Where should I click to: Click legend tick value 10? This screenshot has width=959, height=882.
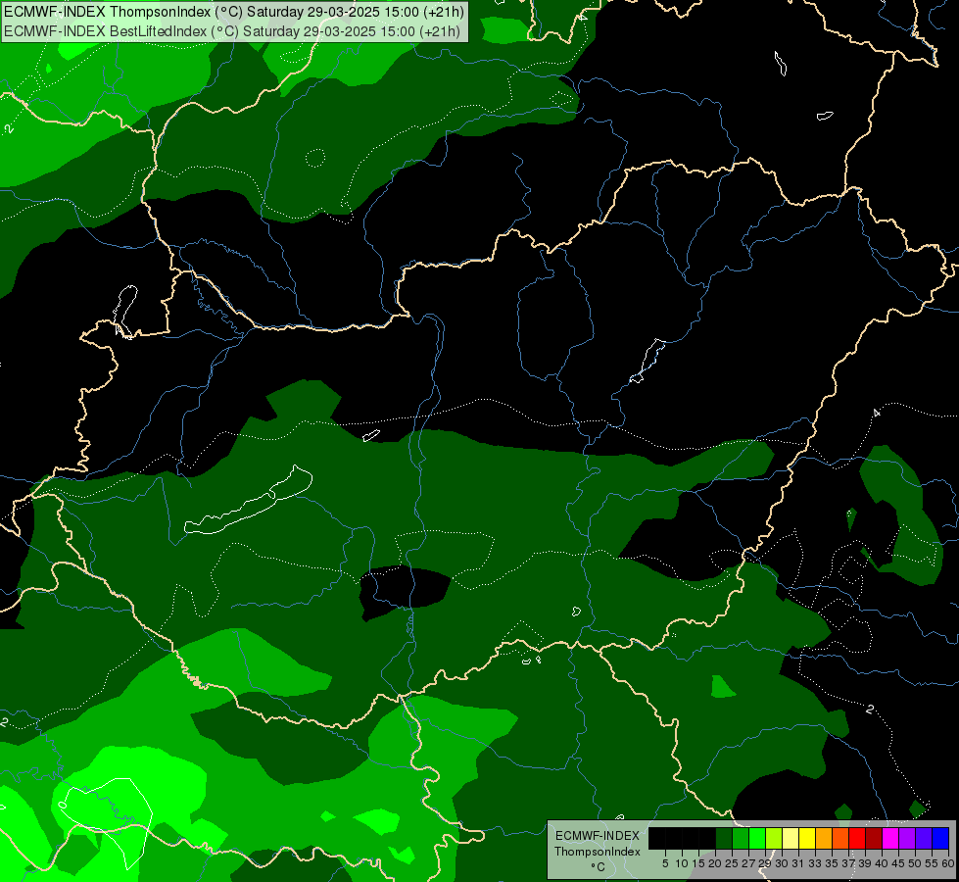coord(682,863)
